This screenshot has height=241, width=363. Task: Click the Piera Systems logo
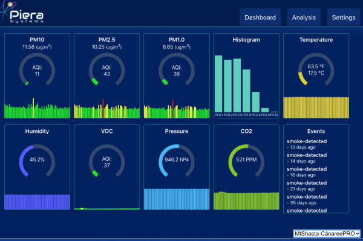tap(22, 13)
